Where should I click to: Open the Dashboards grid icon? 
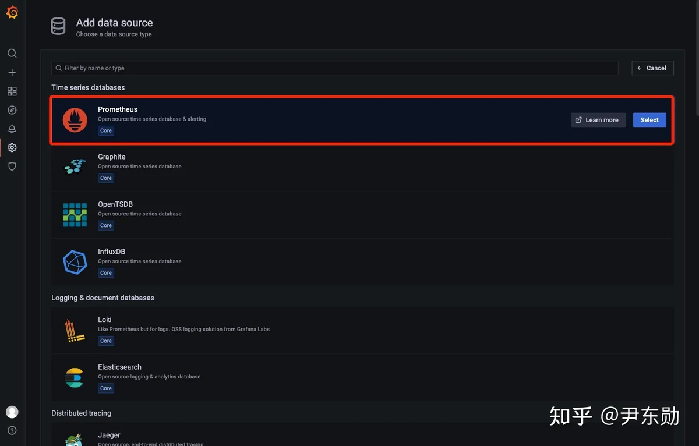[12, 91]
